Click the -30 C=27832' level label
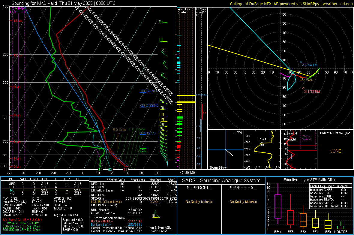This screenshot has width=354, height=235. pos(149,91)
